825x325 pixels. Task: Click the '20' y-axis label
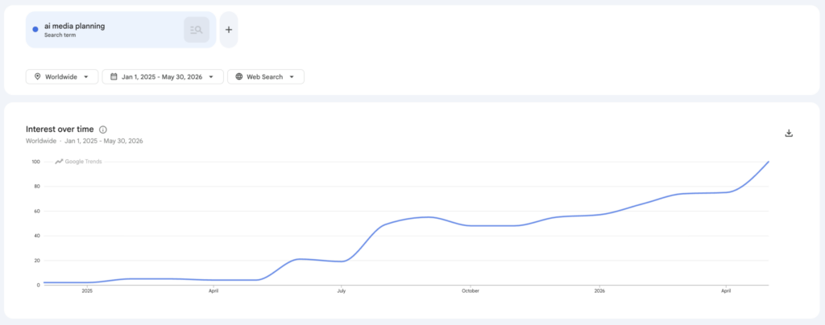(x=37, y=261)
